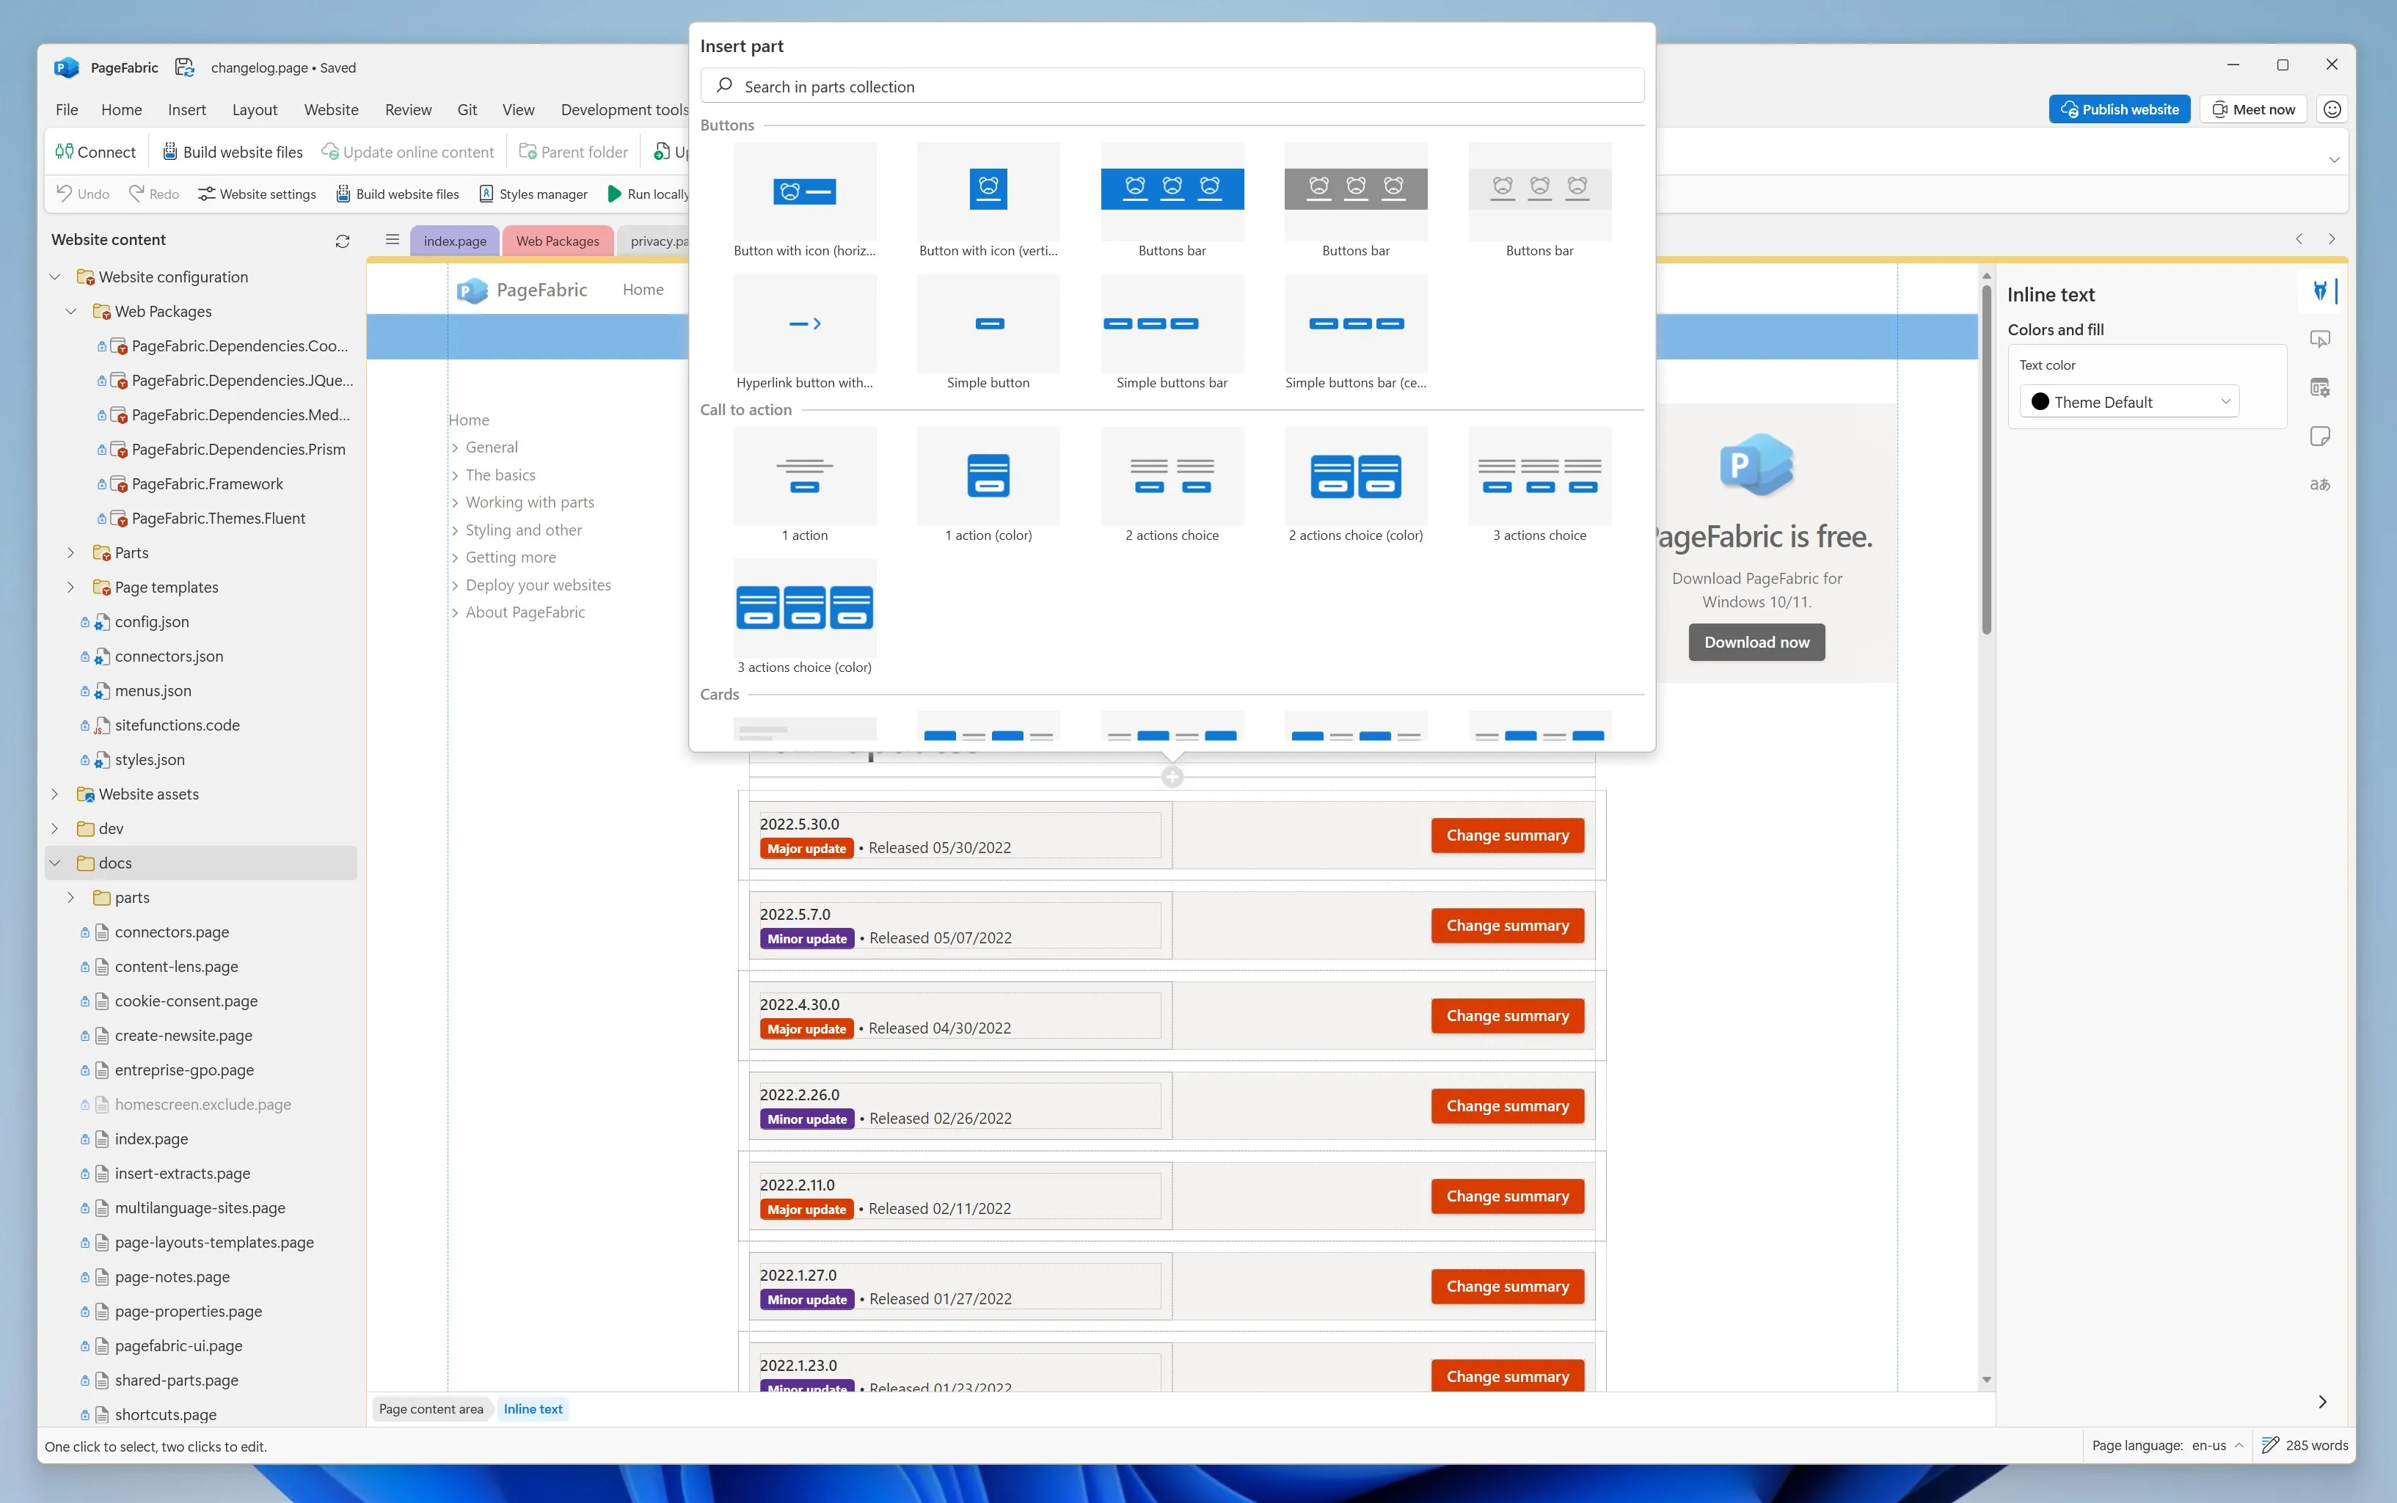Click Change summary for 2022.2.26.0

(x=1507, y=1105)
